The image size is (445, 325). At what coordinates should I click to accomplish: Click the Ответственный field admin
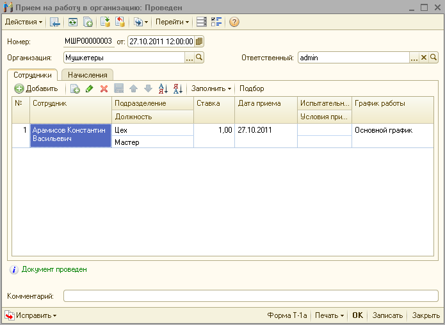point(353,58)
